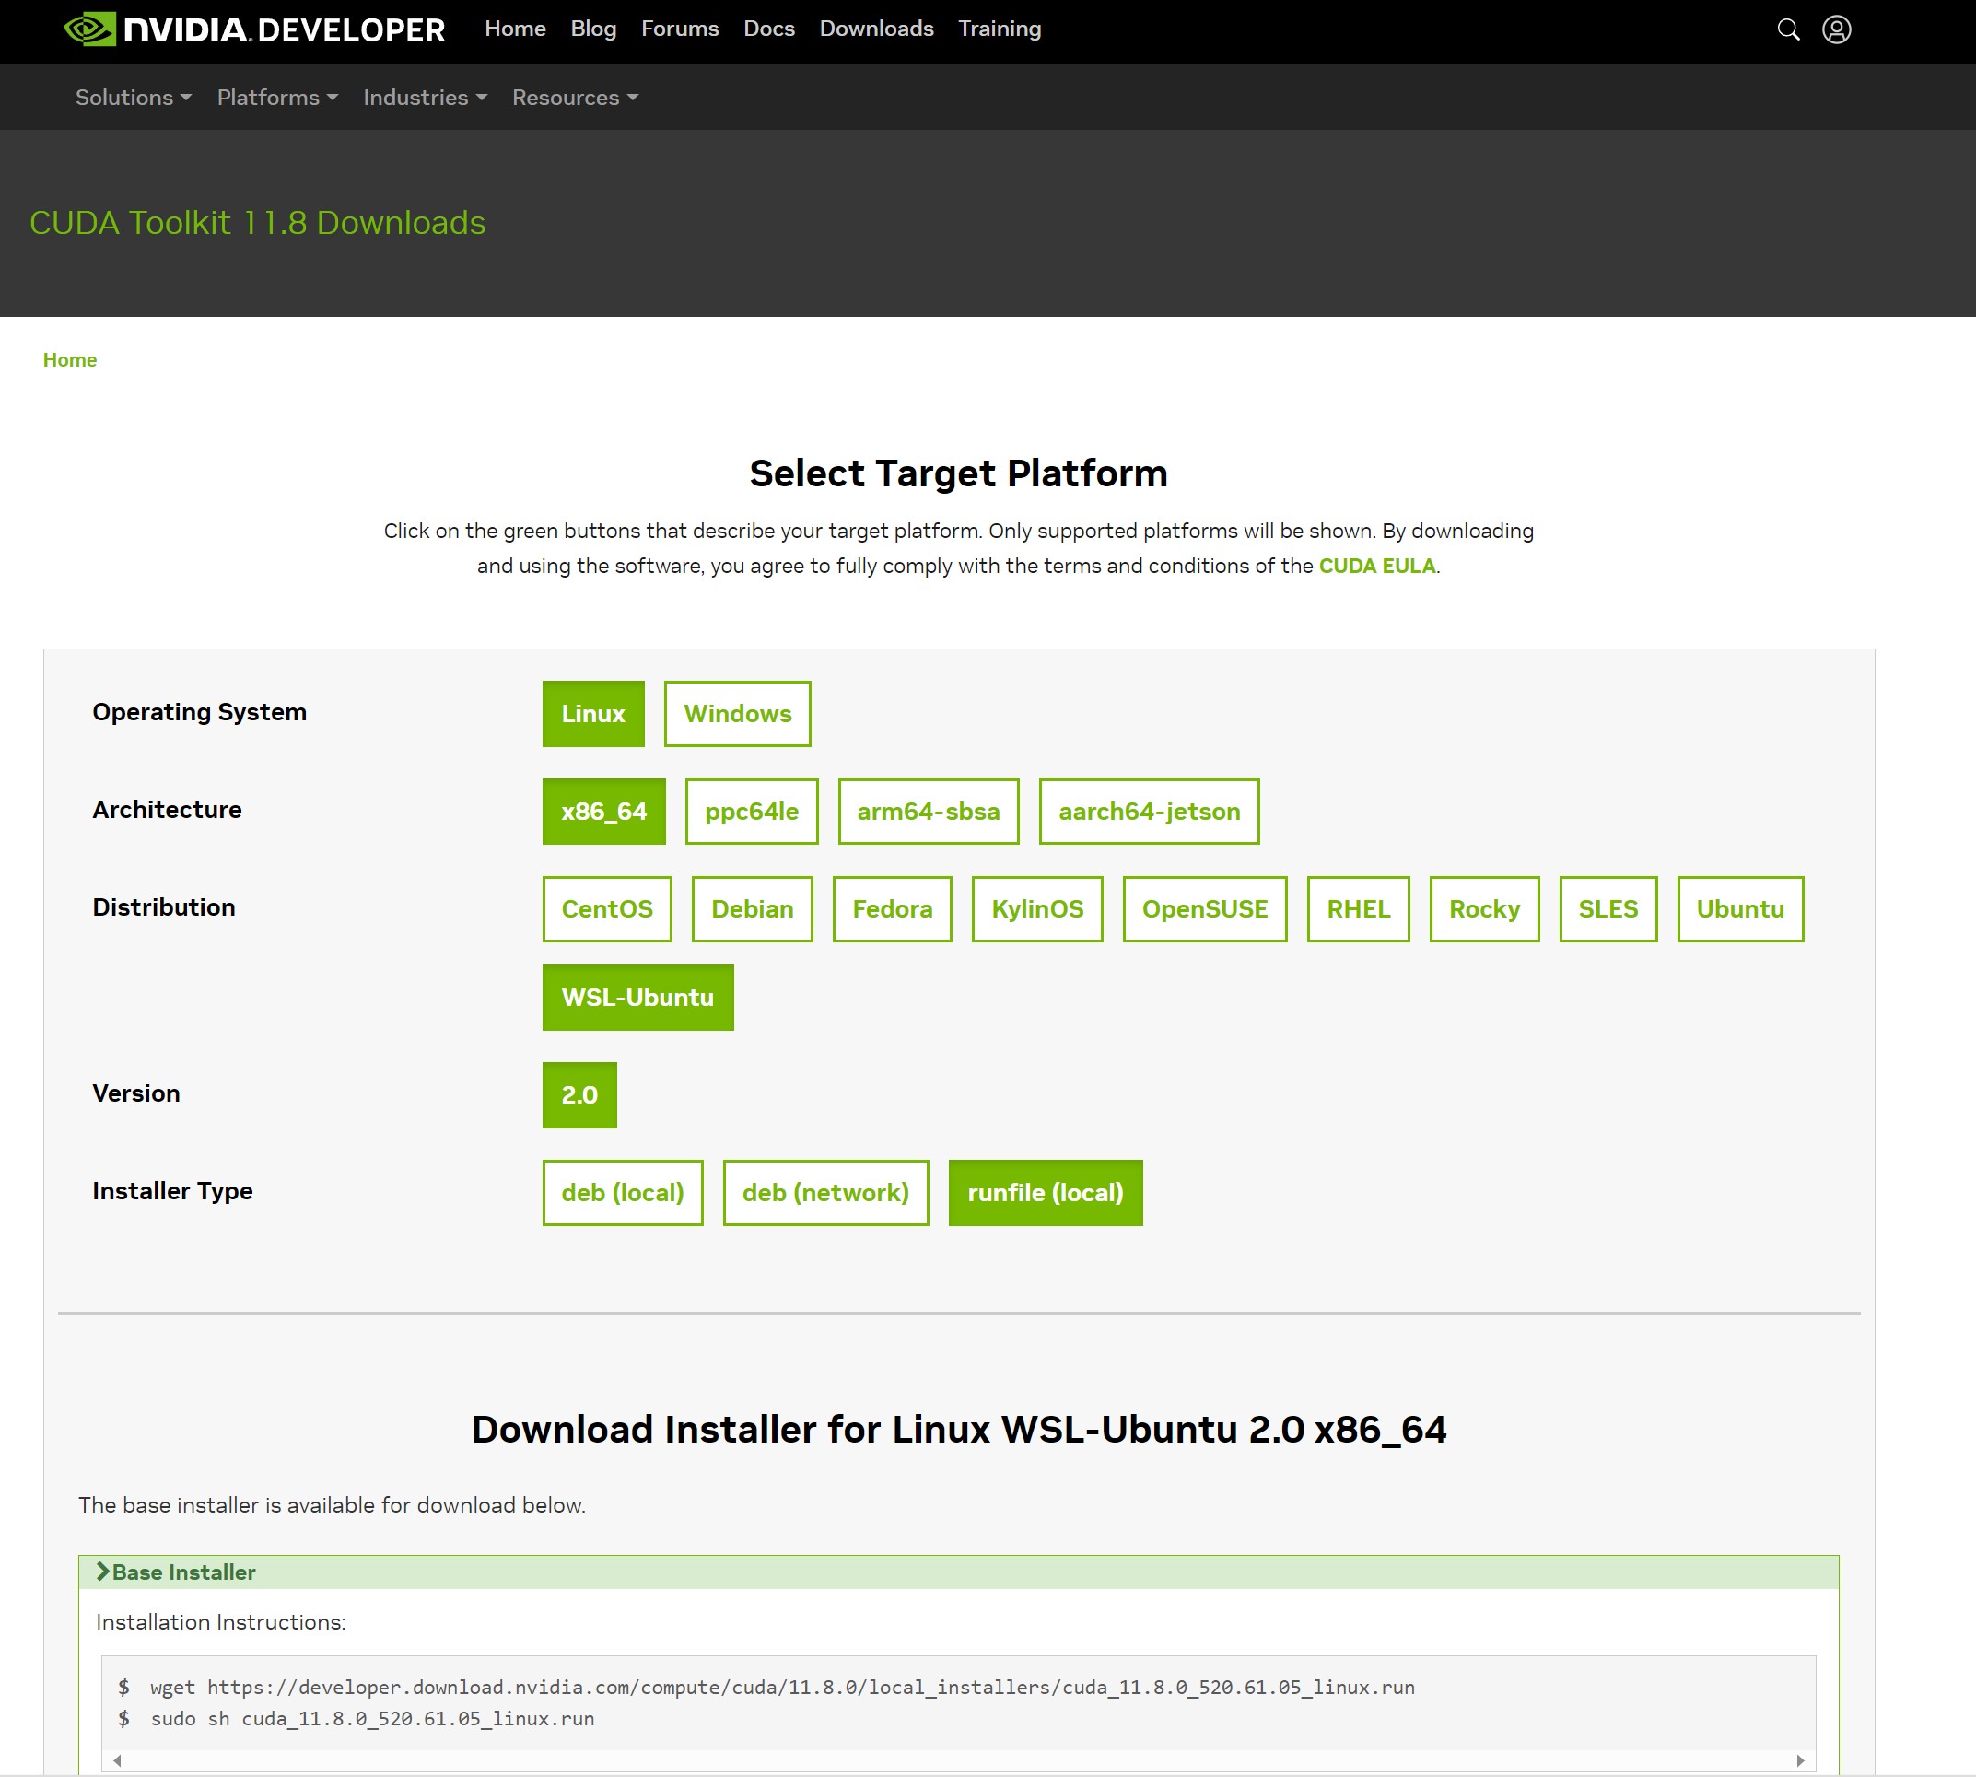
Task: Open Downloads in top navigation
Action: (x=876, y=29)
